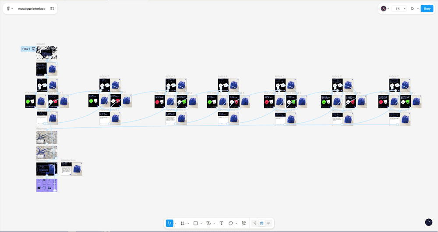
Task: Expand the shape tools dropdown arrow
Action: point(201,224)
